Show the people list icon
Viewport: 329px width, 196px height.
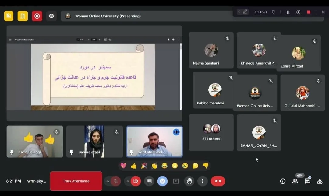coord(295,181)
